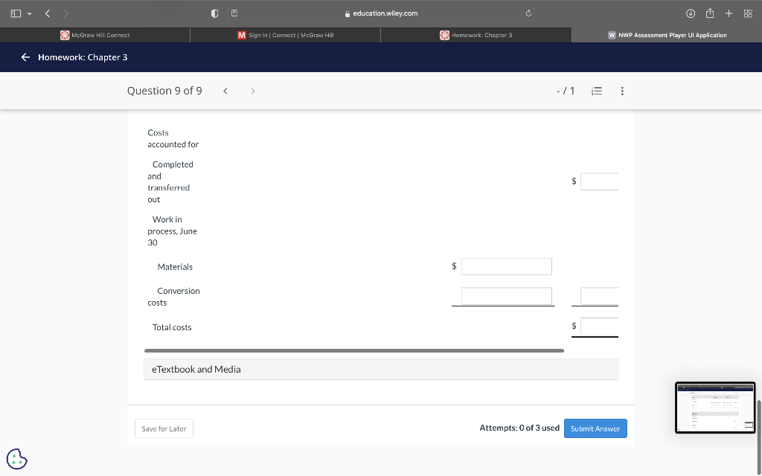Image resolution: width=762 pixels, height=476 pixels.
Task: Click the Total costs input field
Action: (x=599, y=327)
